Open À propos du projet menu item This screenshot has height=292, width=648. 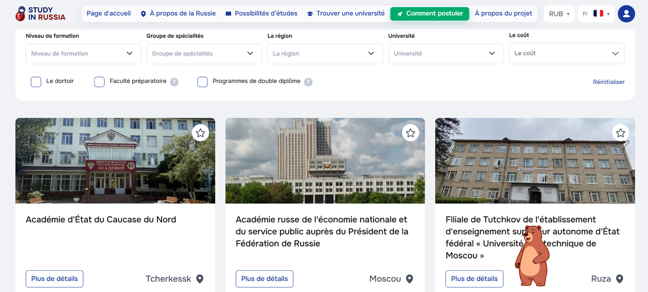coord(504,14)
